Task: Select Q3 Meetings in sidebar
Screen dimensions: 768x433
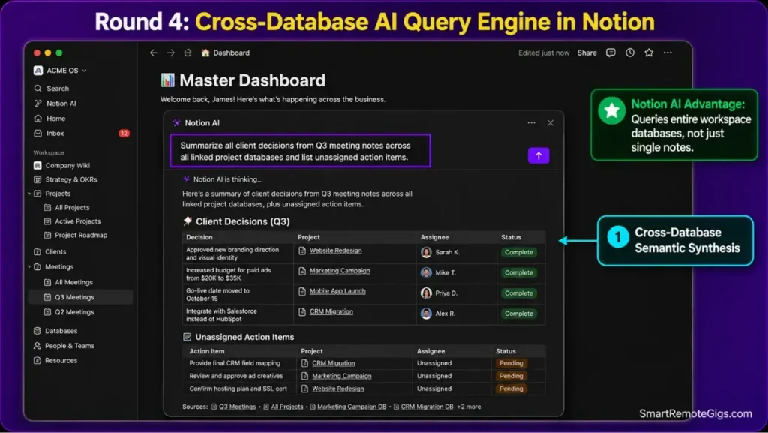Action: click(81, 297)
